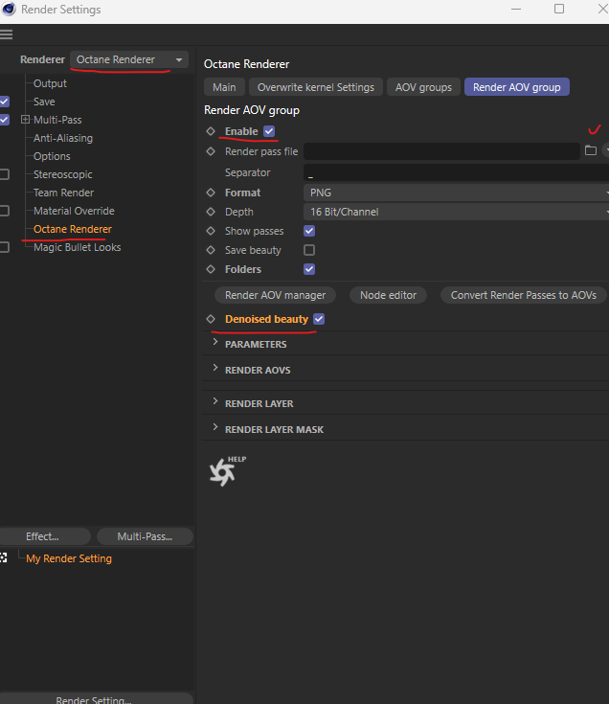Click the Render Setting... button at bottom
Screen dimensions: 609x704
[96, 698]
